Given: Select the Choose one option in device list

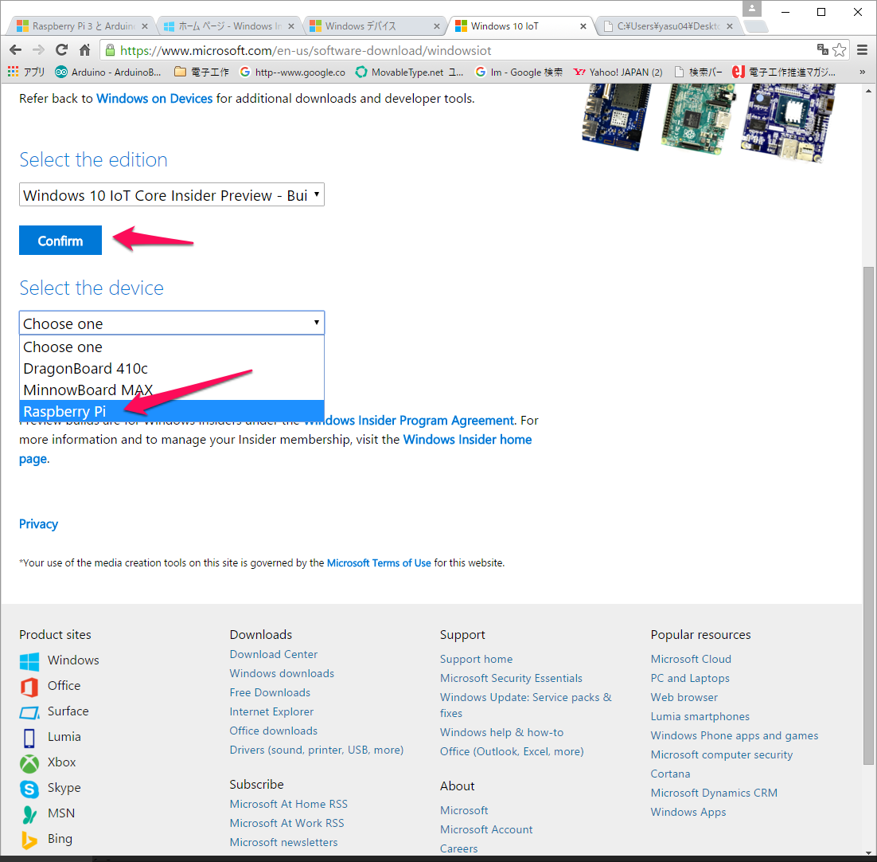Looking at the screenshot, I should click(x=172, y=347).
